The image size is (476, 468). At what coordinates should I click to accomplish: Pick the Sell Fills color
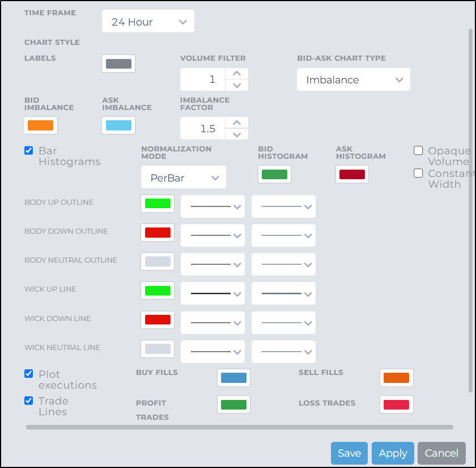coord(397,378)
